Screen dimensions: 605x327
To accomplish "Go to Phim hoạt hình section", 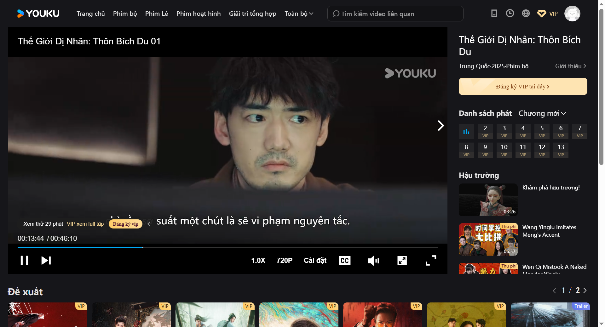I will [198, 14].
